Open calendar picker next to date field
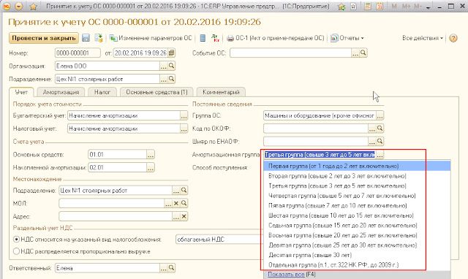Screen dimensions: 468x279 [x=171, y=53]
